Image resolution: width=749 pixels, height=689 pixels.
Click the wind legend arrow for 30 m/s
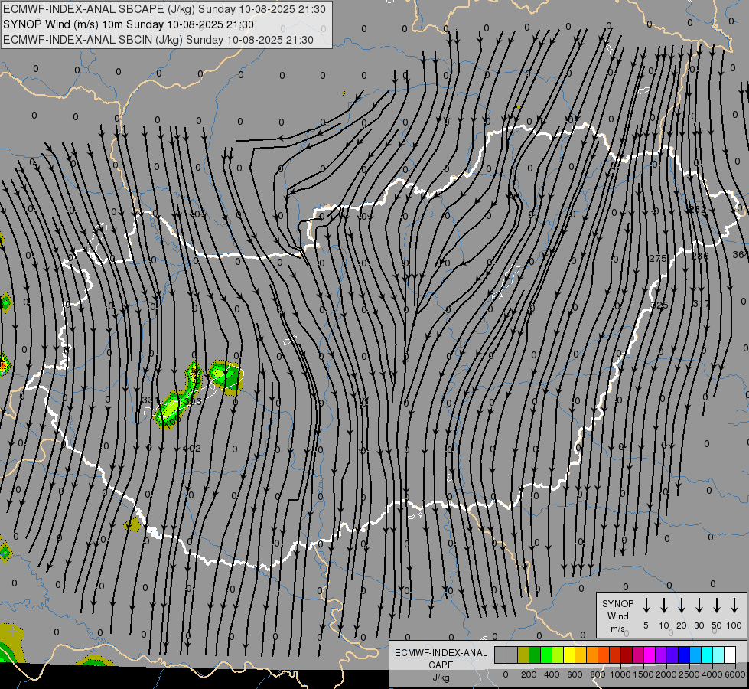coord(699,606)
